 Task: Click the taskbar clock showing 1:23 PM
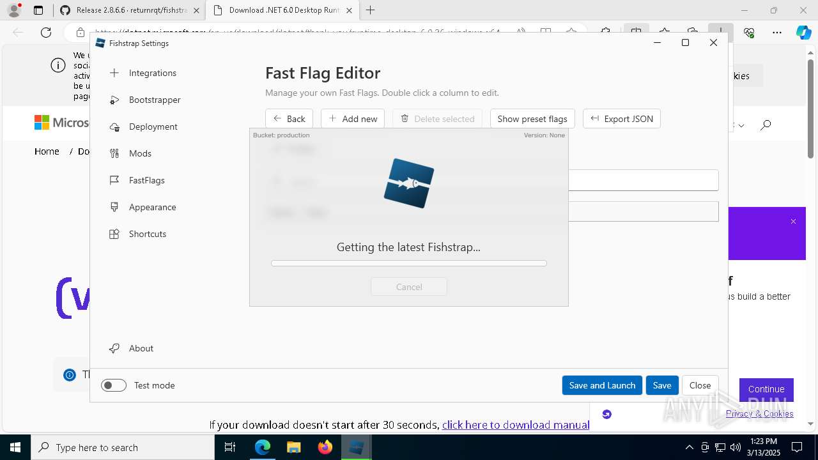pos(762,447)
